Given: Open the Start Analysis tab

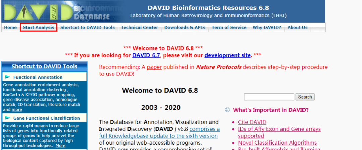Looking at the screenshot, I should [x=38, y=27].
